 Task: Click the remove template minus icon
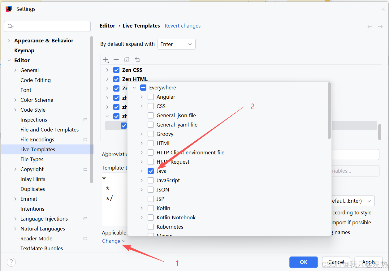coord(116,59)
